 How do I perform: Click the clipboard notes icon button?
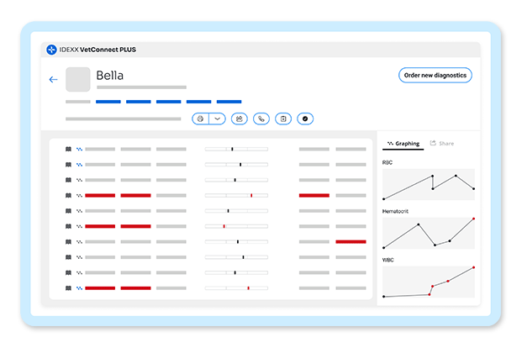(283, 119)
